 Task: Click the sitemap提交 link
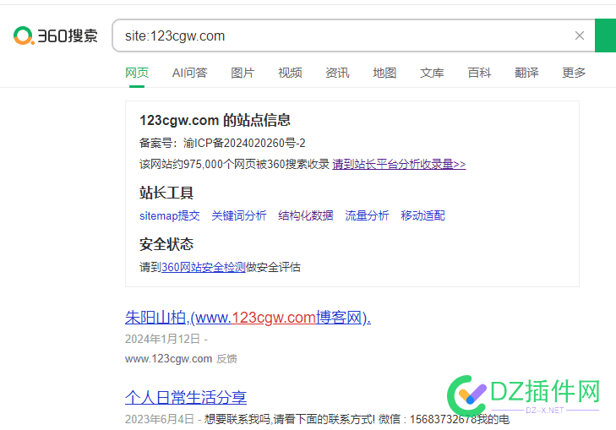(x=170, y=215)
